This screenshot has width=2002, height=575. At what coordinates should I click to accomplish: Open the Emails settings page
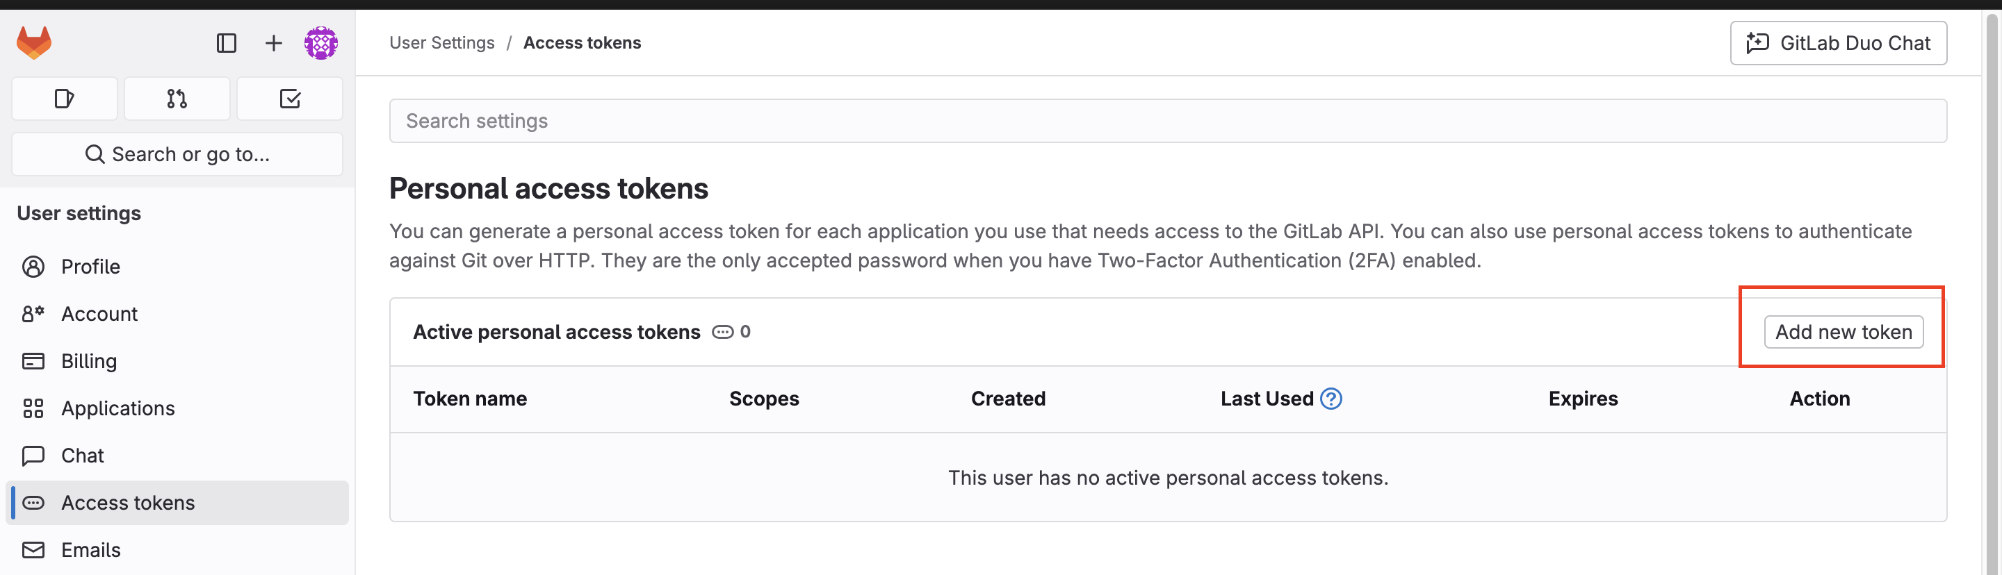(90, 549)
